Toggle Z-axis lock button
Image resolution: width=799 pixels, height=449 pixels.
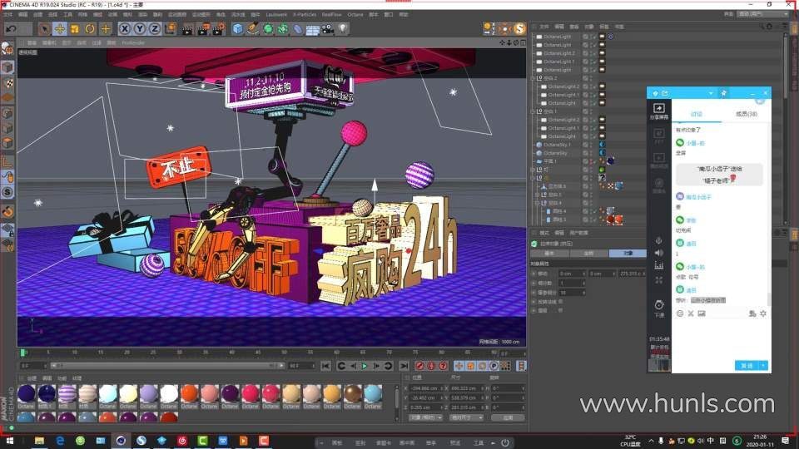(x=154, y=29)
